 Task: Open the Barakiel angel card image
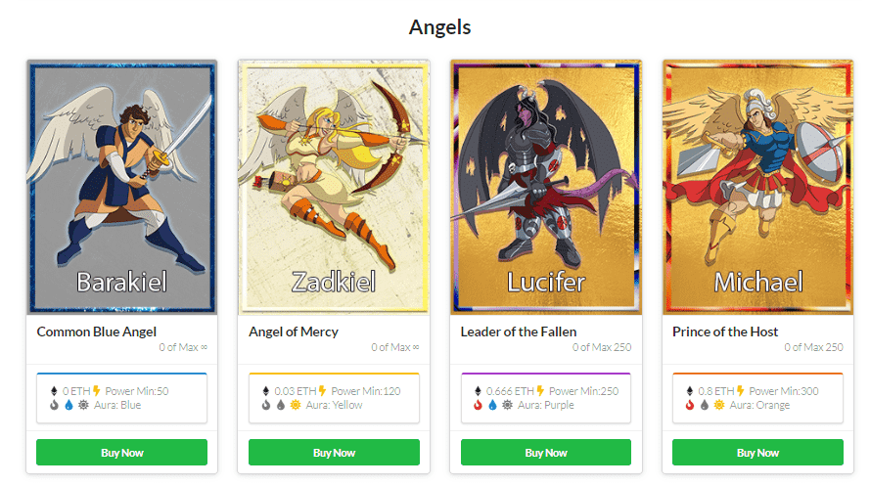click(x=121, y=187)
